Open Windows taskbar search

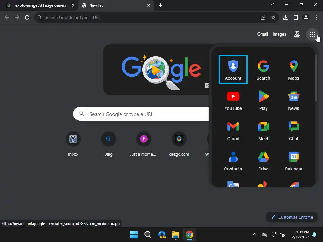pos(148,234)
